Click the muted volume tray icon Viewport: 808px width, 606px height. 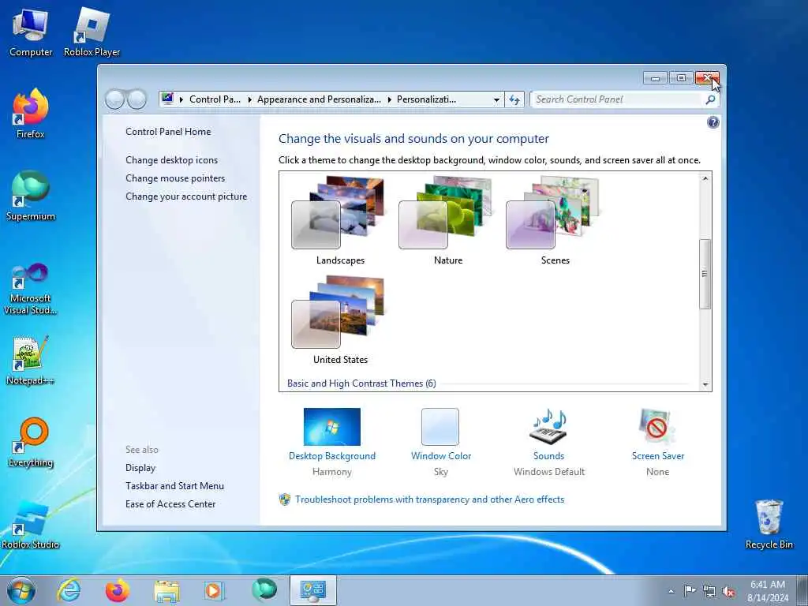[728, 591]
